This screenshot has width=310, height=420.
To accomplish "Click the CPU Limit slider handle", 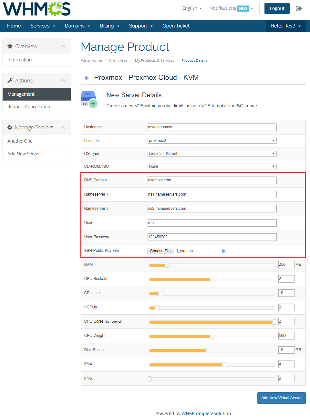I will tap(161, 294).
